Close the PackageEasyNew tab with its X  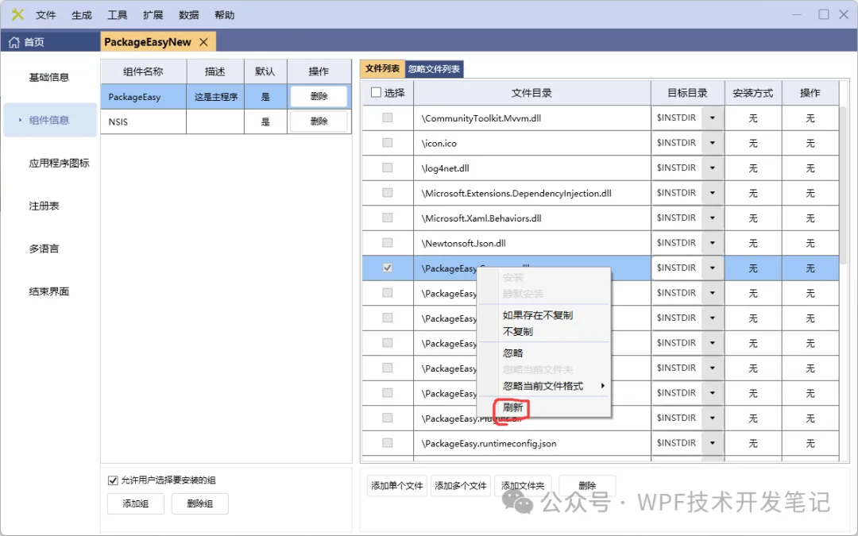tap(203, 42)
